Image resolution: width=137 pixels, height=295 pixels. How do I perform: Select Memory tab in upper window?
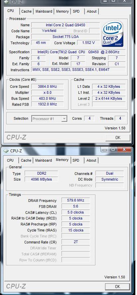[x=63, y=11]
